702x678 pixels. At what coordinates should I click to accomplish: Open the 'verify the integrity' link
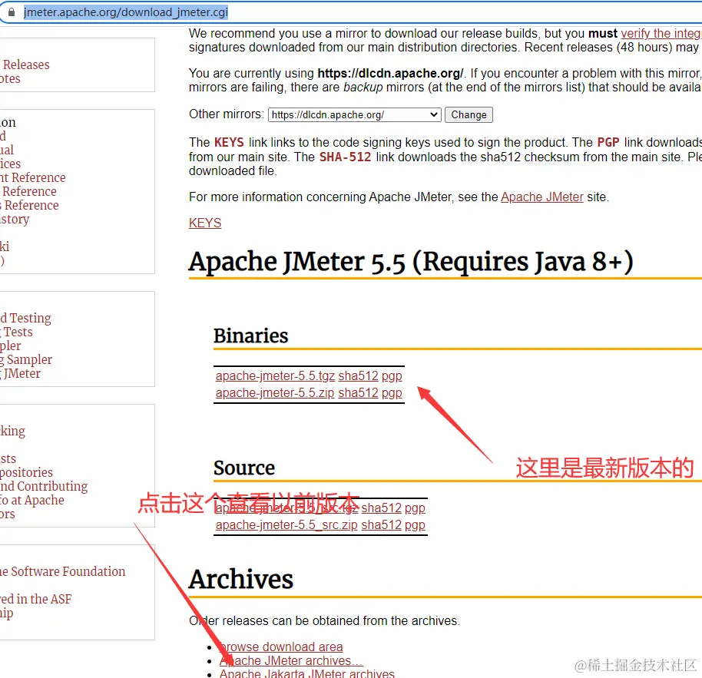coord(661,34)
